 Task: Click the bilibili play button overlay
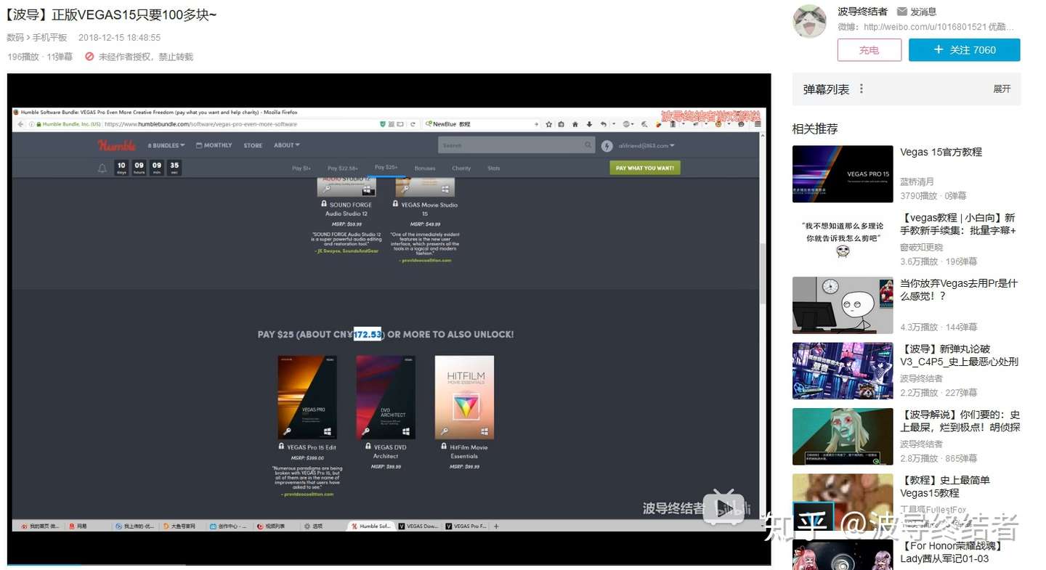pyautogui.click(x=723, y=507)
